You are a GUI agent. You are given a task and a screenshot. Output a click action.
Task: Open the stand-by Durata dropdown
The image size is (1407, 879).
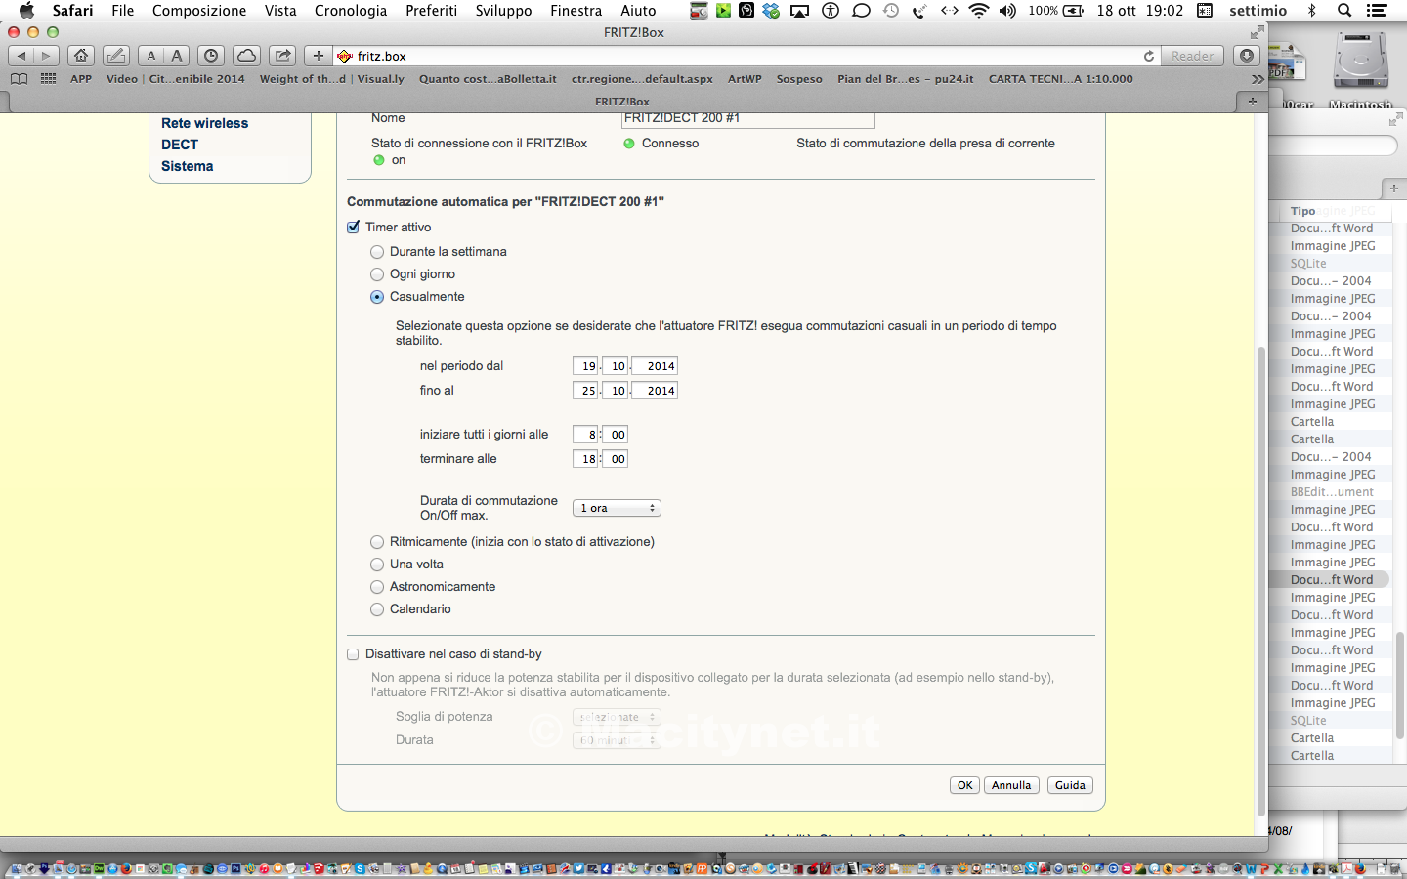(x=618, y=740)
